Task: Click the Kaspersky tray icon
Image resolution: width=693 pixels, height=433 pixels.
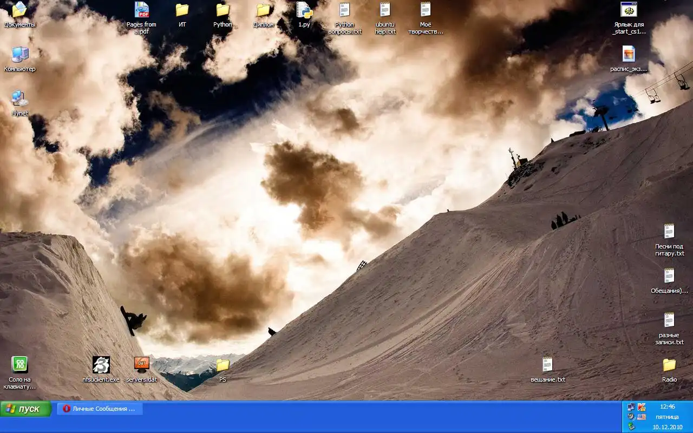Action: pyautogui.click(x=642, y=407)
